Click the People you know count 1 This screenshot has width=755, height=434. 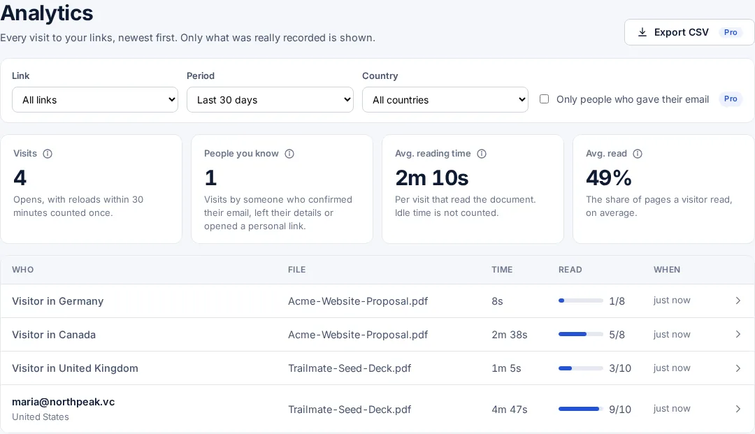point(210,178)
